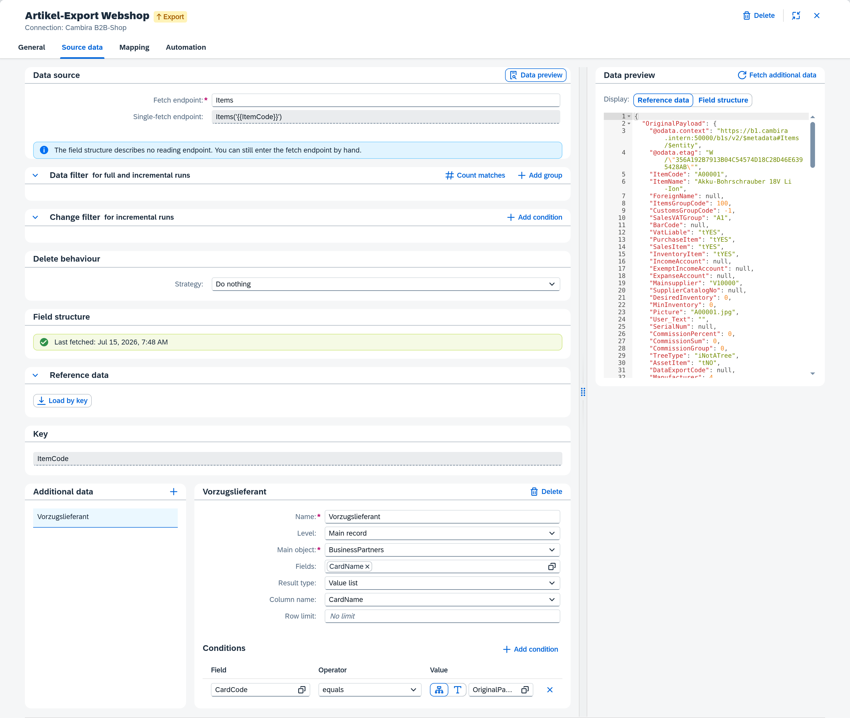Select Reference data display option
Viewport: 850px width, 718px height.
point(663,100)
